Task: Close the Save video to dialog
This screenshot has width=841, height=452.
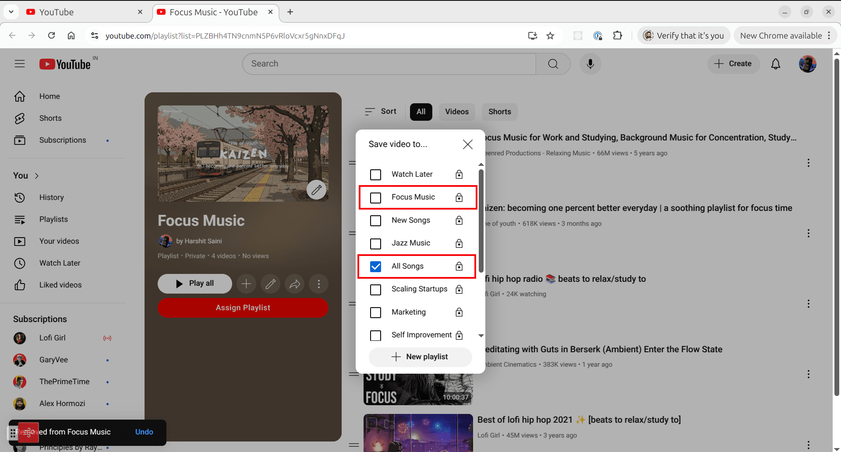Action: click(x=468, y=144)
